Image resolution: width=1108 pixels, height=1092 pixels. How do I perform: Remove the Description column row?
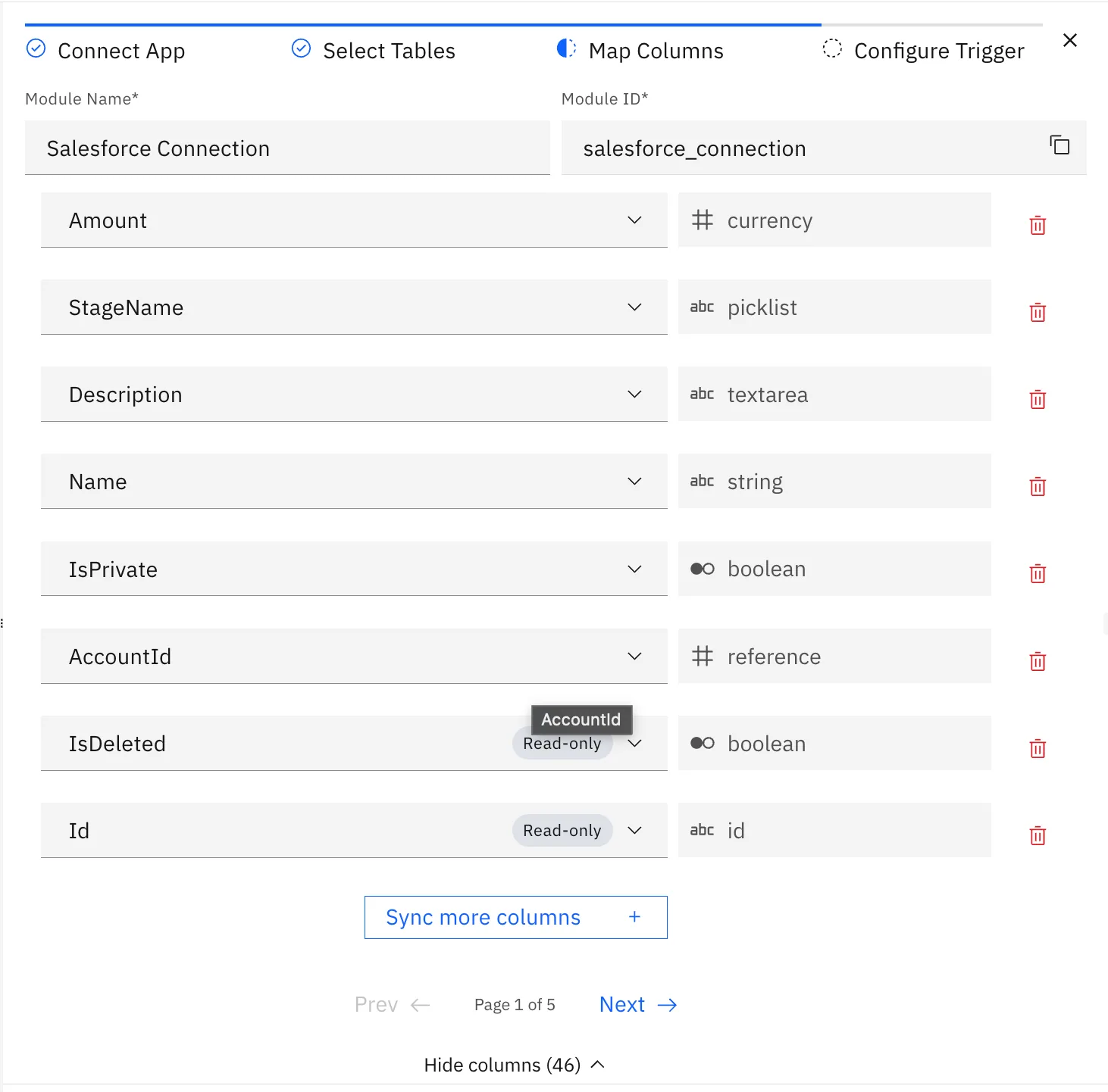(x=1038, y=399)
